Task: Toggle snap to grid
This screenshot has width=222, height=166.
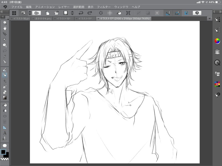Action: point(186,13)
